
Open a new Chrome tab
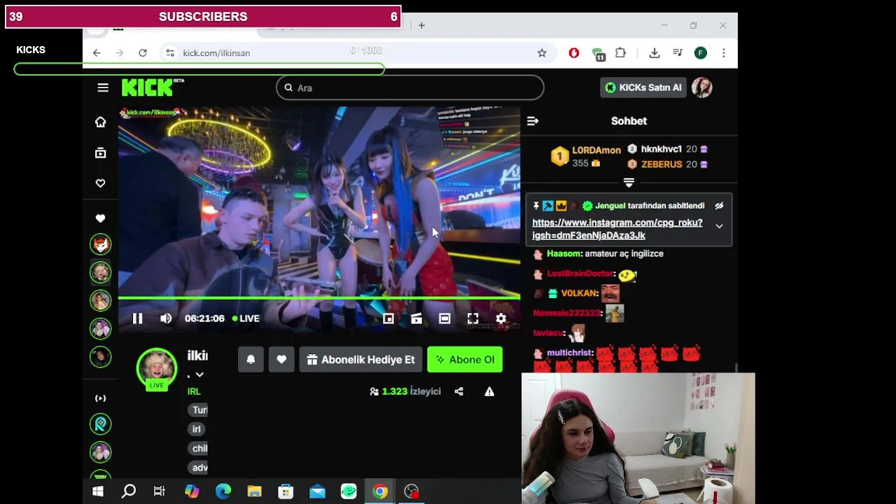point(421,25)
